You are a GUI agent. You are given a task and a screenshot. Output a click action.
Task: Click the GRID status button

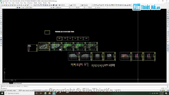tap(24, 91)
